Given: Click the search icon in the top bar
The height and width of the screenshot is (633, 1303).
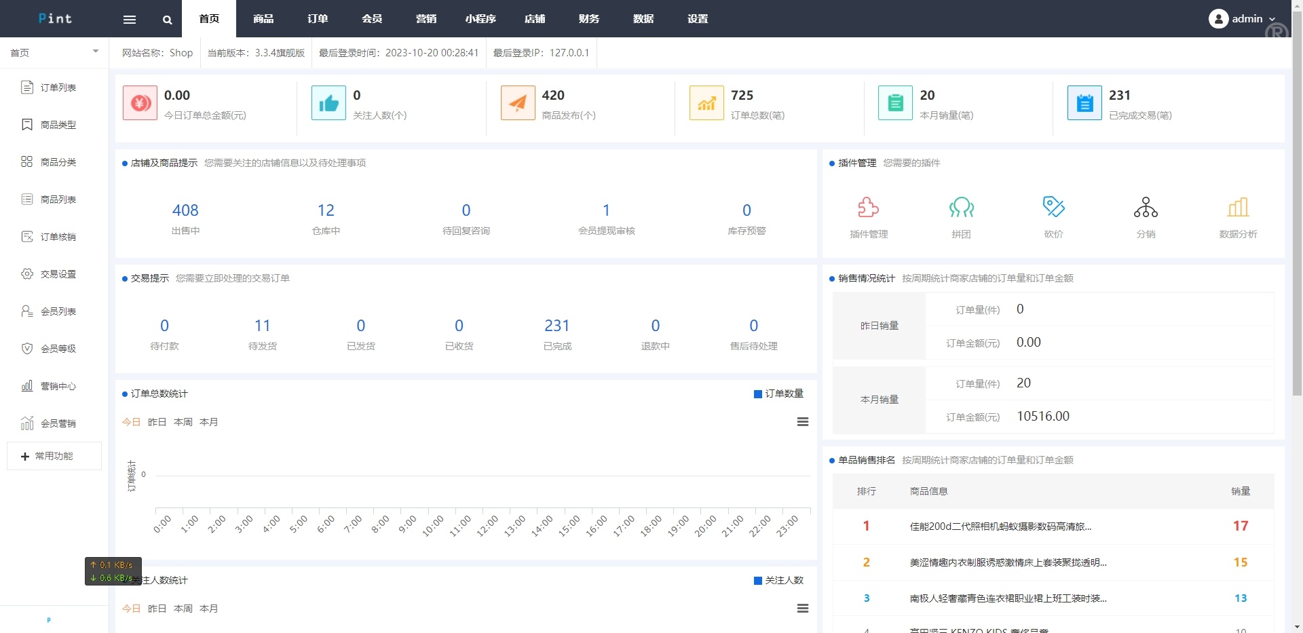Looking at the screenshot, I should pyautogui.click(x=166, y=18).
